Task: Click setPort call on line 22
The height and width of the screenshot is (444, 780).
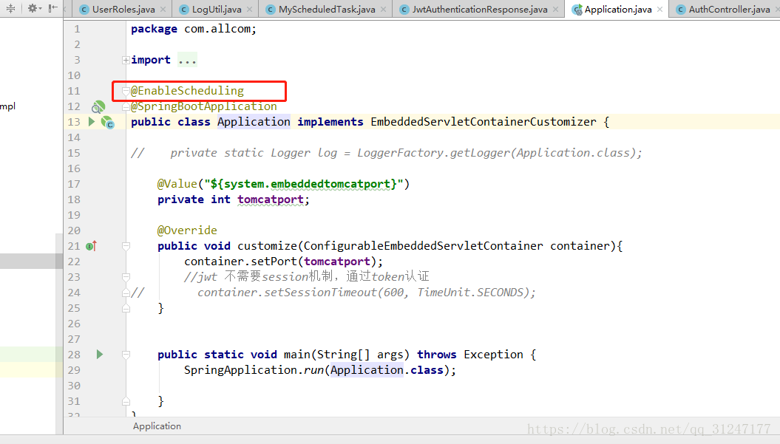Action: coord(274,262)
